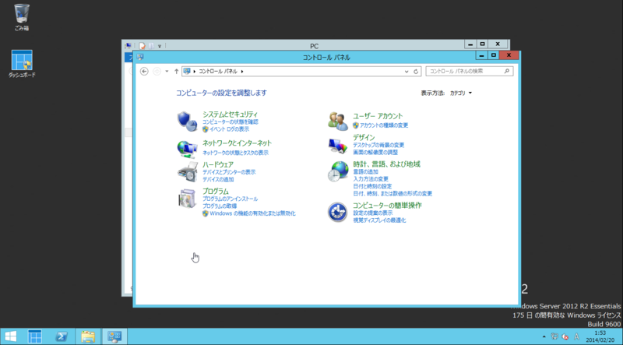Click the search magnifier in the search box
Viewport: 623px width, 345px height.
[507, 71]
